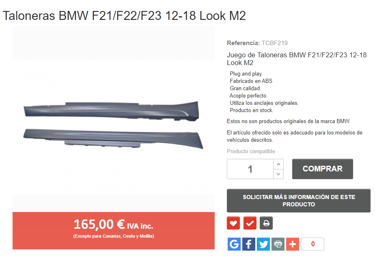Click the red checkmark compare icon
The width and height of the screenshot is (375, 262).
250,223
